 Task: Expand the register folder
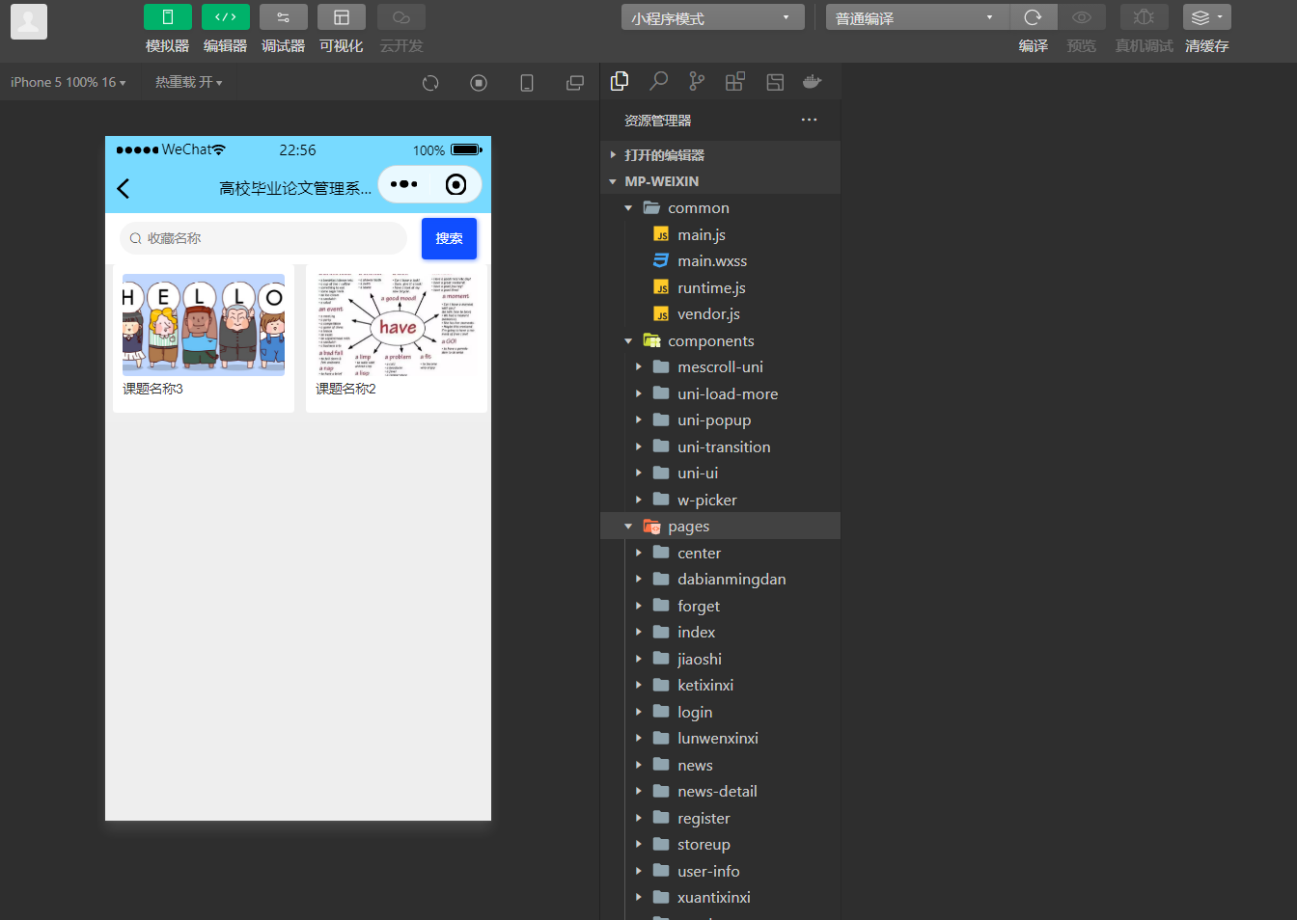point(720,818)
